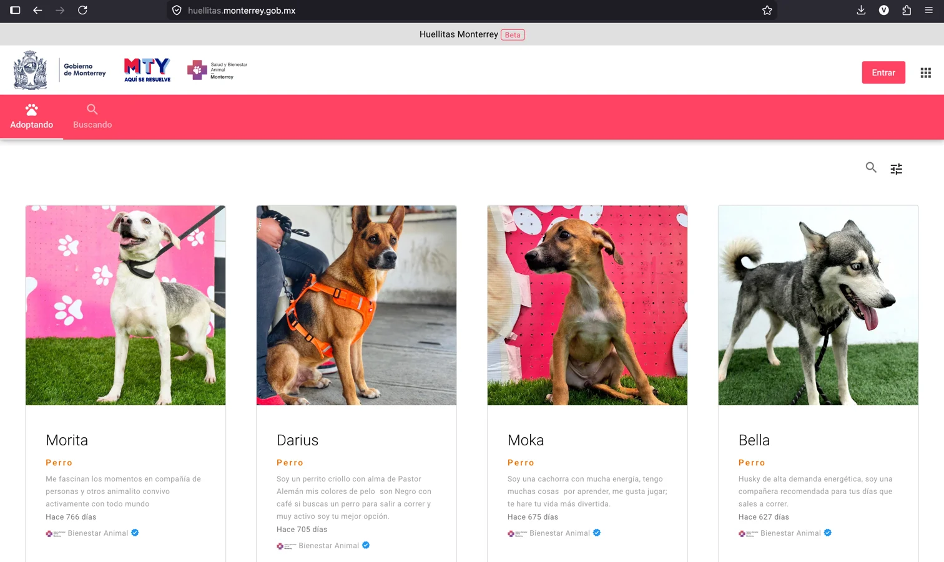Click the site shield security icon
The image size is (944, 562).
(x=177, y=10)
